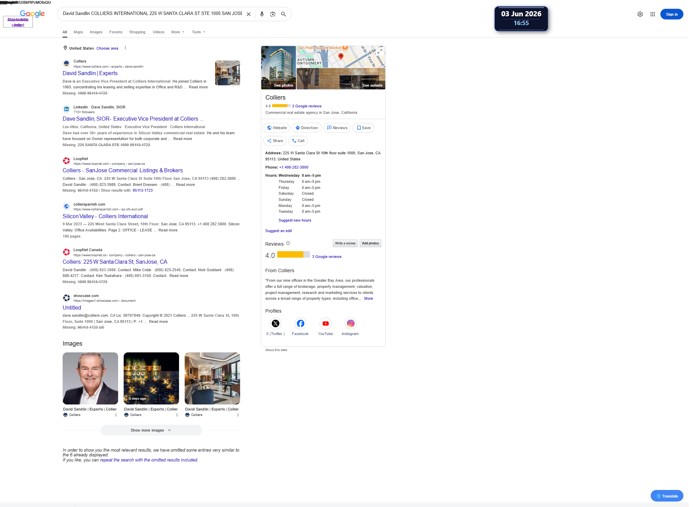
Task: Click the Reviews button in panel
Action: (x=337, y=128)
